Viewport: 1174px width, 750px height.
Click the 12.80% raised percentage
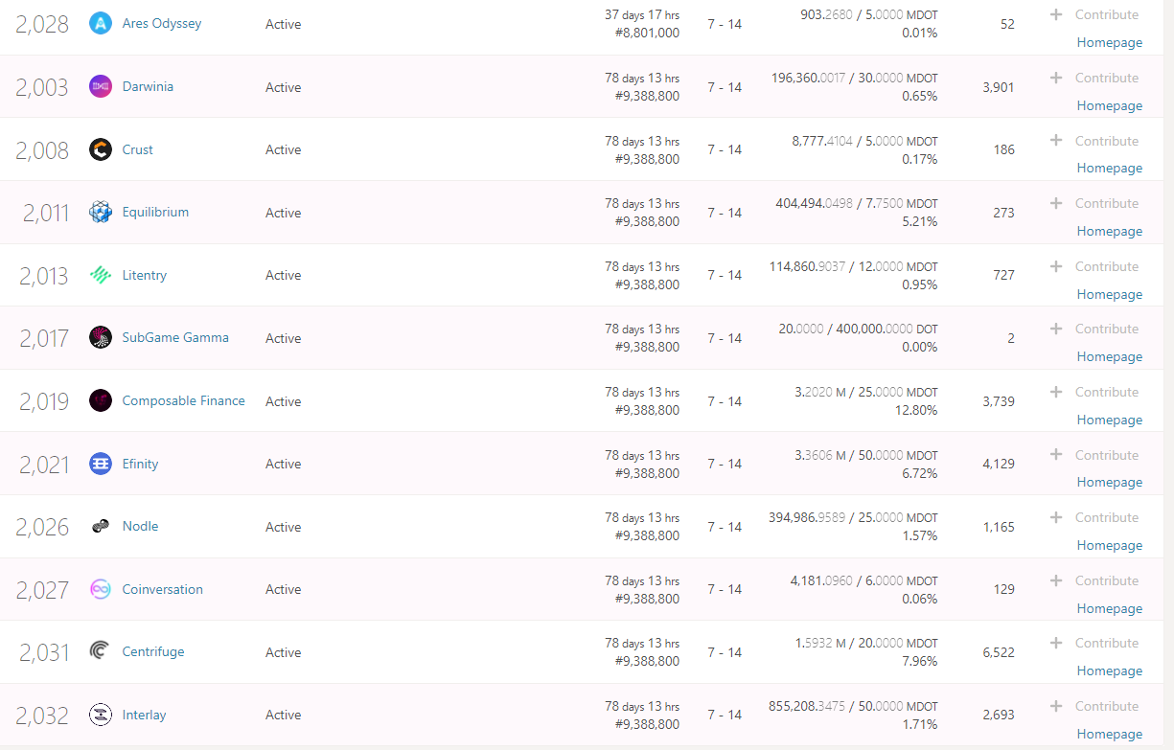point(916,410)
